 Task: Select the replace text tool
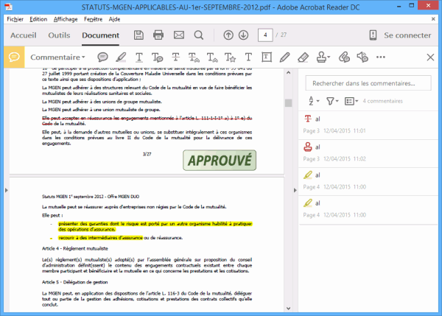tap(194, 57)
